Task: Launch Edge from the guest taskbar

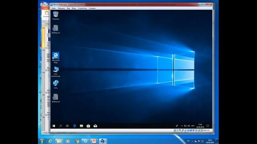Action: tap(75, 126)
